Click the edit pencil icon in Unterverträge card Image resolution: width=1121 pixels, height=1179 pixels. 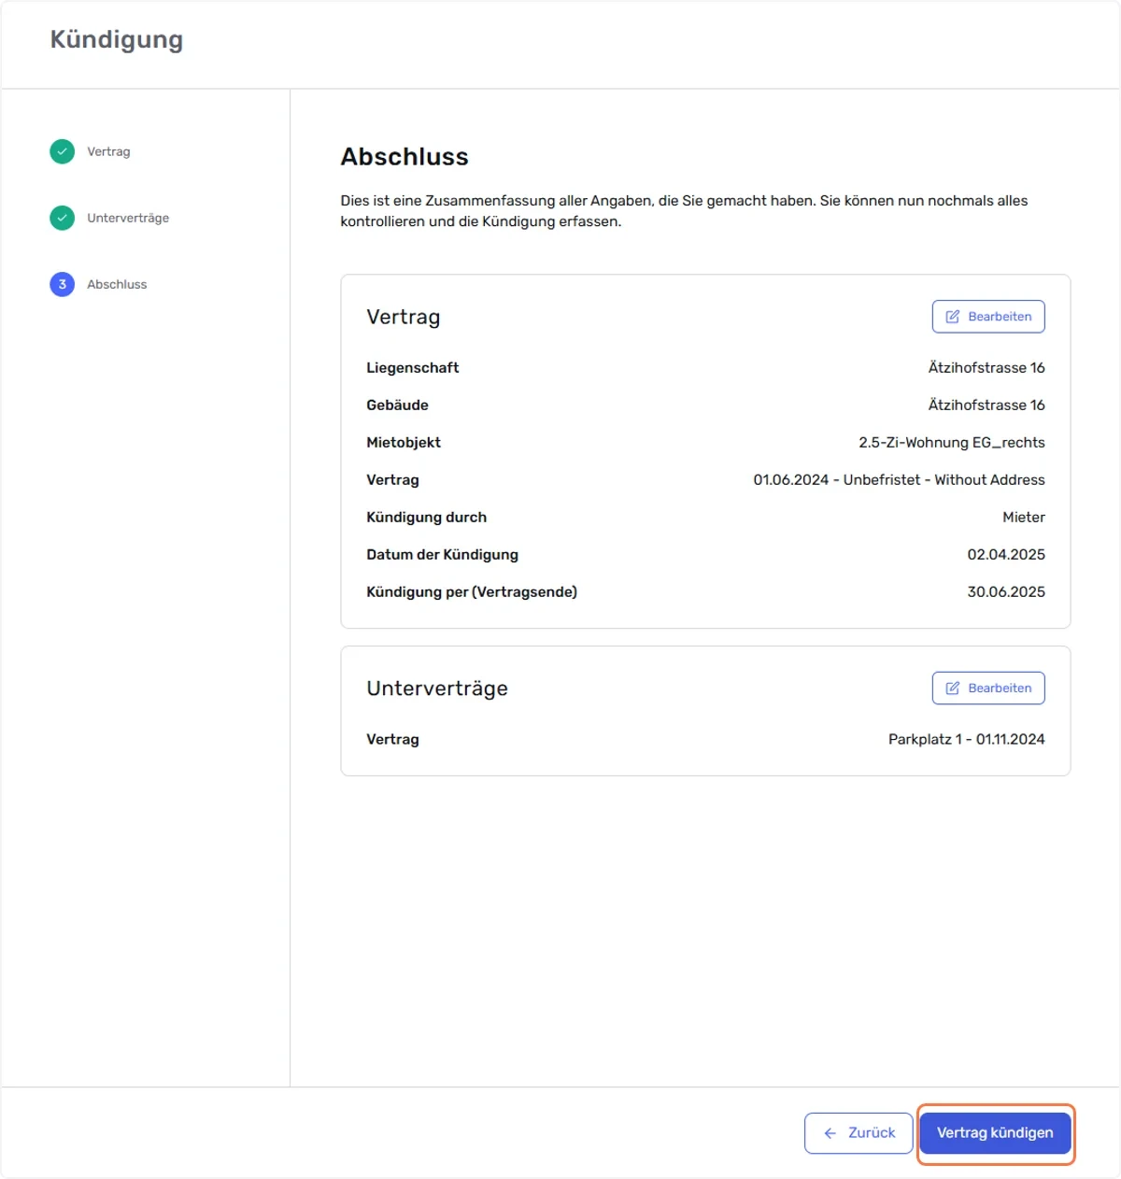point(953,689)
